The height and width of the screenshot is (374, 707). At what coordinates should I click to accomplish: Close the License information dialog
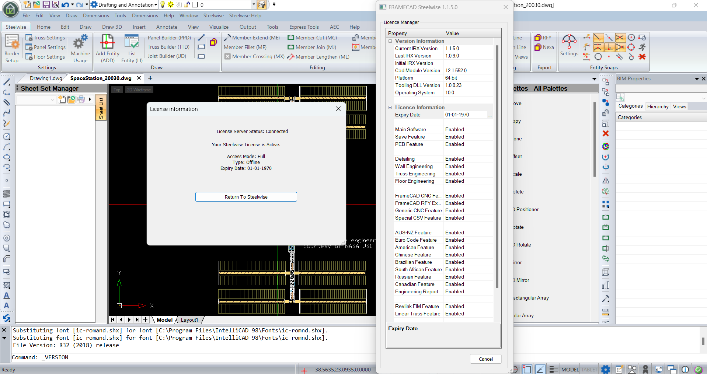tap(338, 109)
